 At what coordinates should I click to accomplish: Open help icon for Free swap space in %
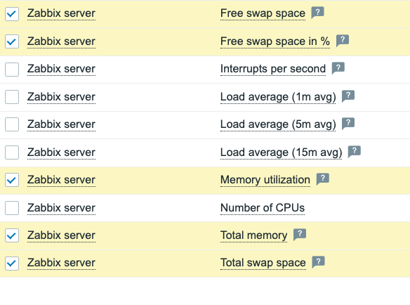[343, 41]
